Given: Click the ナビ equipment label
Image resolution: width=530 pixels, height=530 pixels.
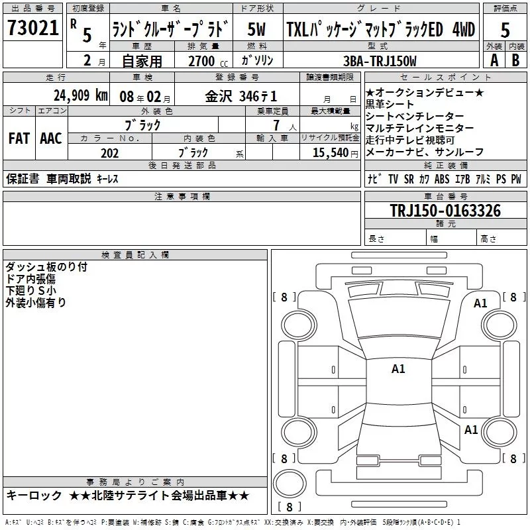Looking at the screenshot, I should click(375, 179).
